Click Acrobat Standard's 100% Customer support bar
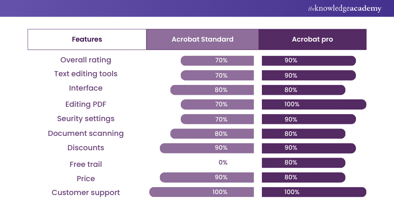Viewport: 394px width, 208px height. pos(202,192)
